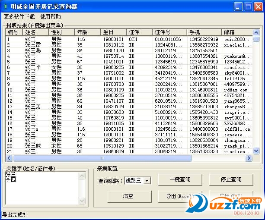The height and width of the screenshot is (220, 265).
Task: Click phone number 15964409320
Action: pyautogui.click(x=204, y=135)
